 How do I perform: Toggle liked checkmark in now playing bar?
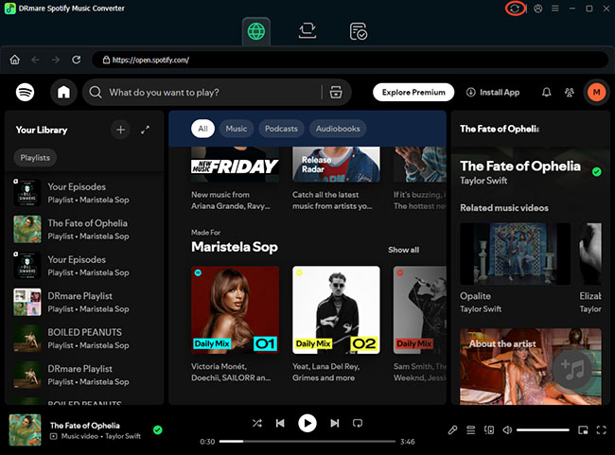(158, 429)
